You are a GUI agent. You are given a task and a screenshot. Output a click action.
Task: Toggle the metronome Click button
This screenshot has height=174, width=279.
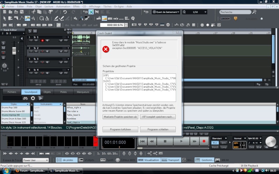pyautogui.click(x=251, y=147)
